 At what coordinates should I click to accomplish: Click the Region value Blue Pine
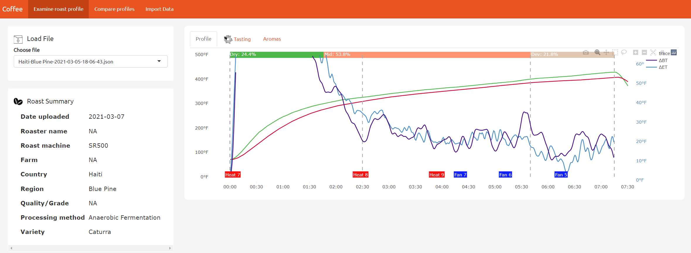[103, 189]
